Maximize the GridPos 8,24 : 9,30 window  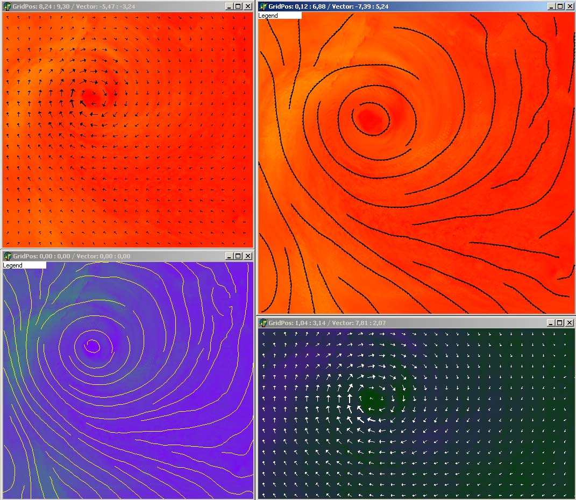tap(238, 6)
